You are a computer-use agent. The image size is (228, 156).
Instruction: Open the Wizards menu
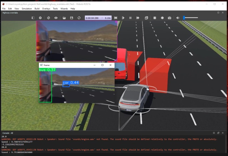64,9
